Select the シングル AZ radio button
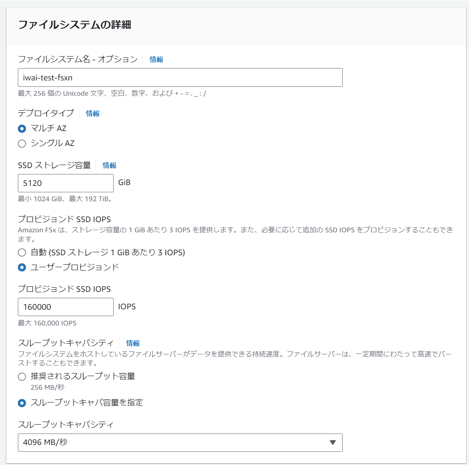469x465 pixels. 22,143
